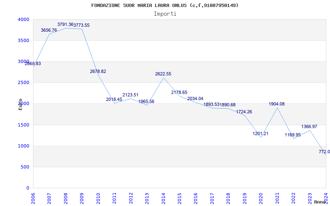
Task: Select data label 1965.56
Action: tap(146, 101)
